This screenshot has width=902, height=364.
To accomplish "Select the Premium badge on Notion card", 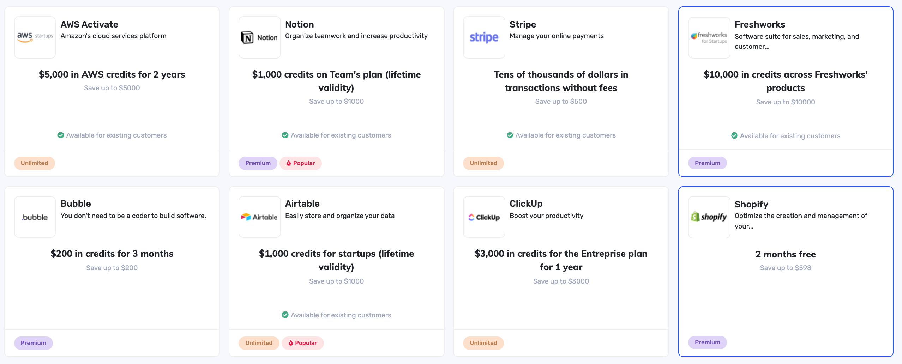I will pos(258,163).
